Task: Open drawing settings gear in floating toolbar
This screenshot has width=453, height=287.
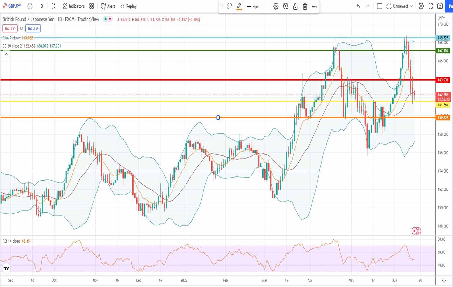Action: point(276,6)
